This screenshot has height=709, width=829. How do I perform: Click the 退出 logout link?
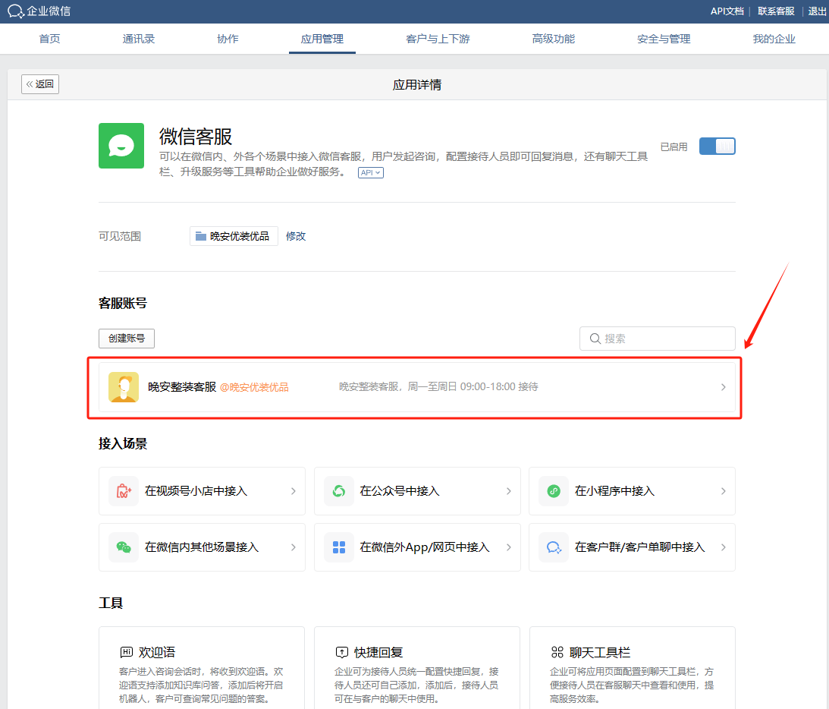point(818,11)
